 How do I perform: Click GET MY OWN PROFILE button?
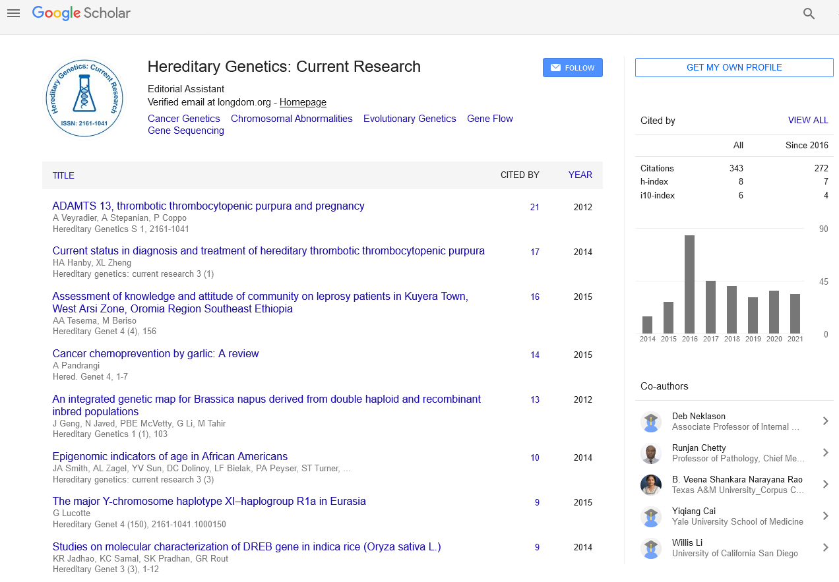coord(734,68)
